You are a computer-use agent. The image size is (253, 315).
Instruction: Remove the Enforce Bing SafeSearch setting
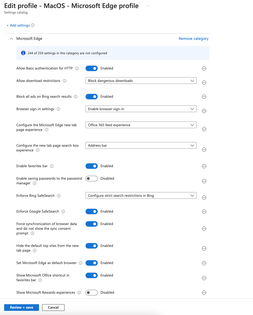(x=204, y=197)
